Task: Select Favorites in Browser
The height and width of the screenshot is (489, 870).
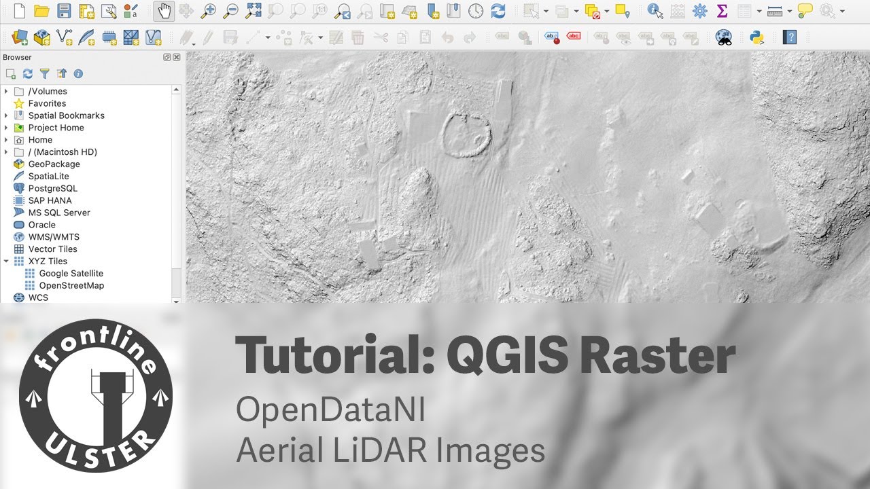Action: point(47,103)
